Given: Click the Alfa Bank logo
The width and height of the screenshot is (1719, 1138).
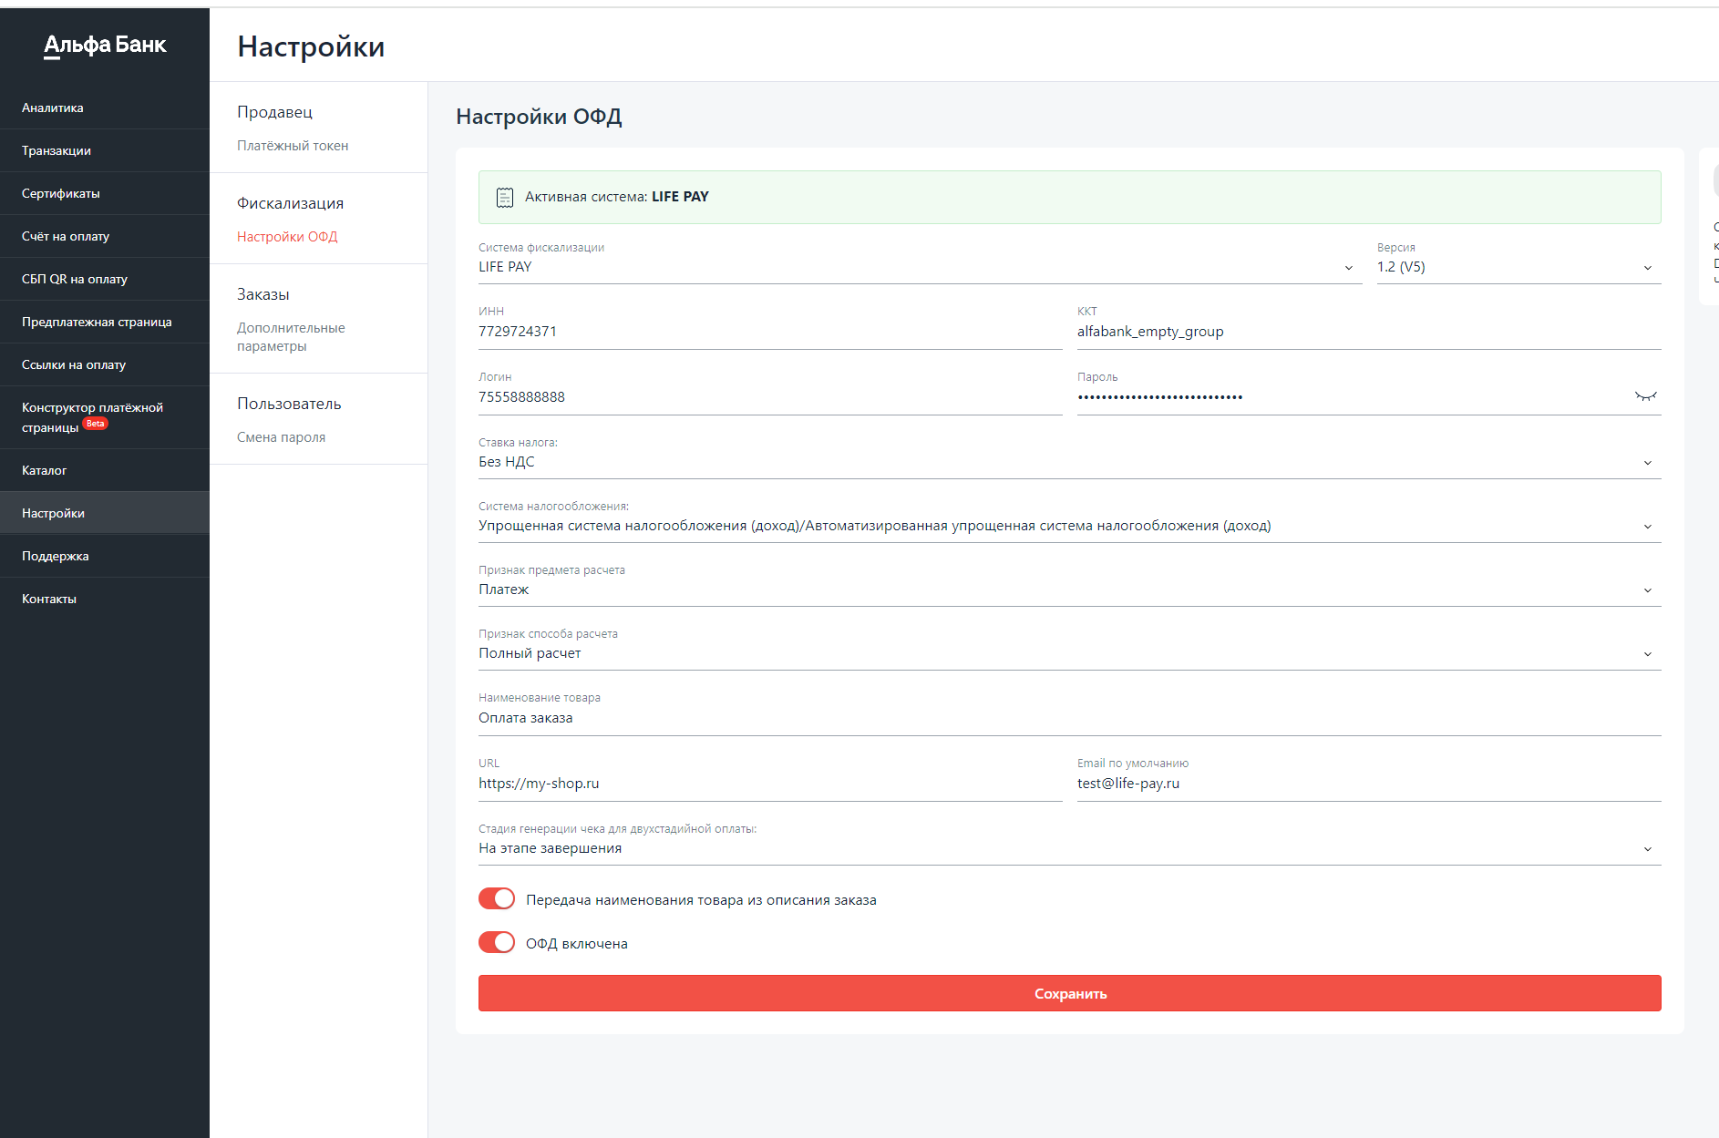Looking at the screenshot, I should (x=105, y=45).
